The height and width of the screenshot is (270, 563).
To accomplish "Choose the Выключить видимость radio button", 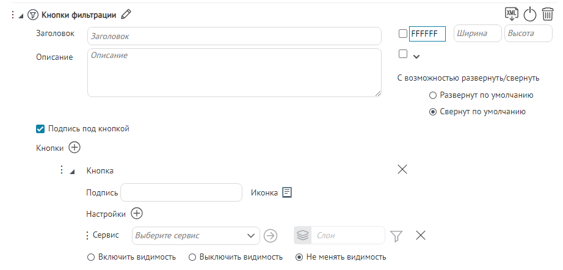I will pos(192,257).
